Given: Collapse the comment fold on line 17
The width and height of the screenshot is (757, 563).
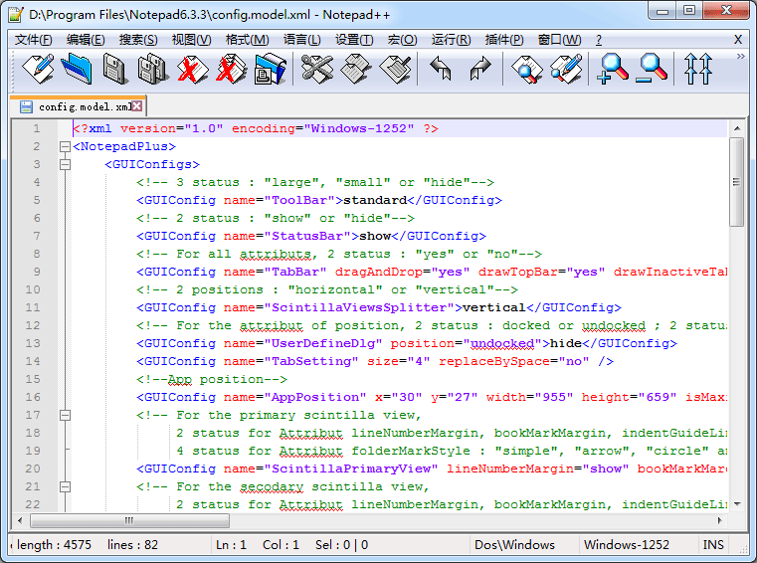Looking at the screenshot, I should (66, 415).
